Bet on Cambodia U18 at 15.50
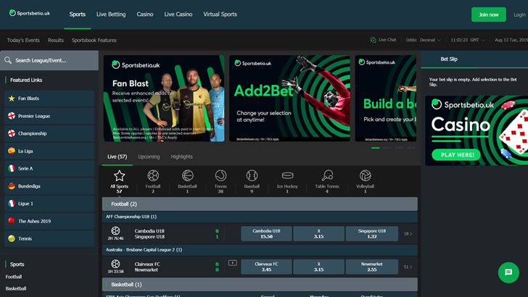The height and width of the screenshot is (297, 528). tap(266, 234)
